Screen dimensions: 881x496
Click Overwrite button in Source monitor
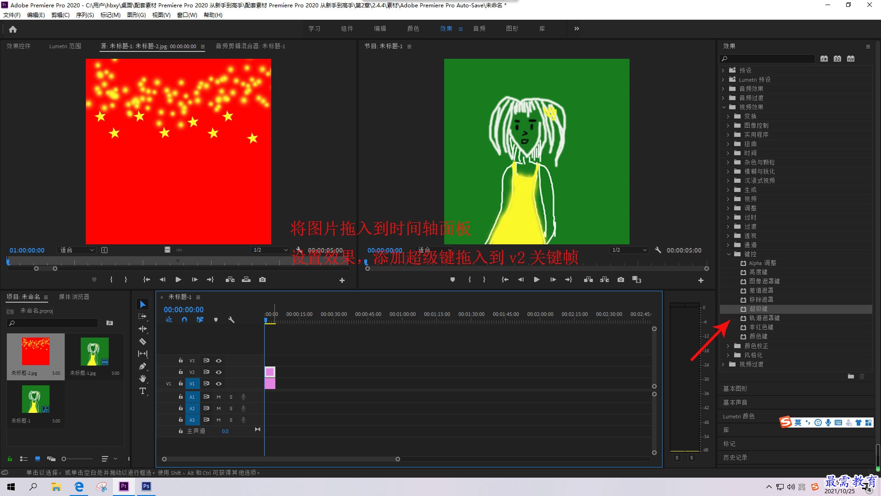pos(246,279)
